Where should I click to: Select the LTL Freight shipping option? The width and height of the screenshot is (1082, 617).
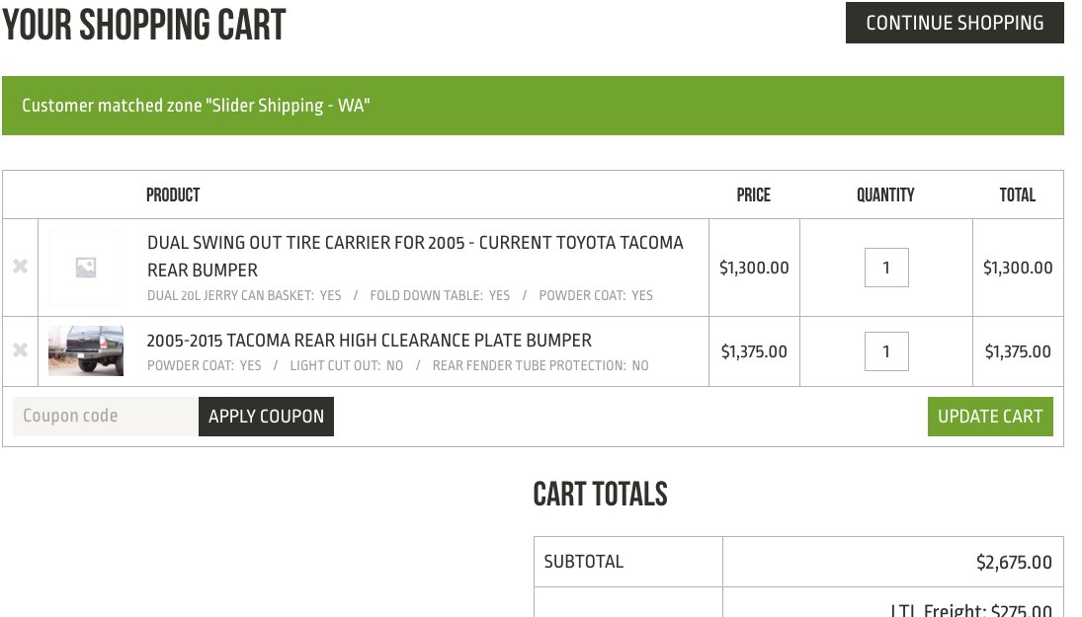tap(971, 609)
